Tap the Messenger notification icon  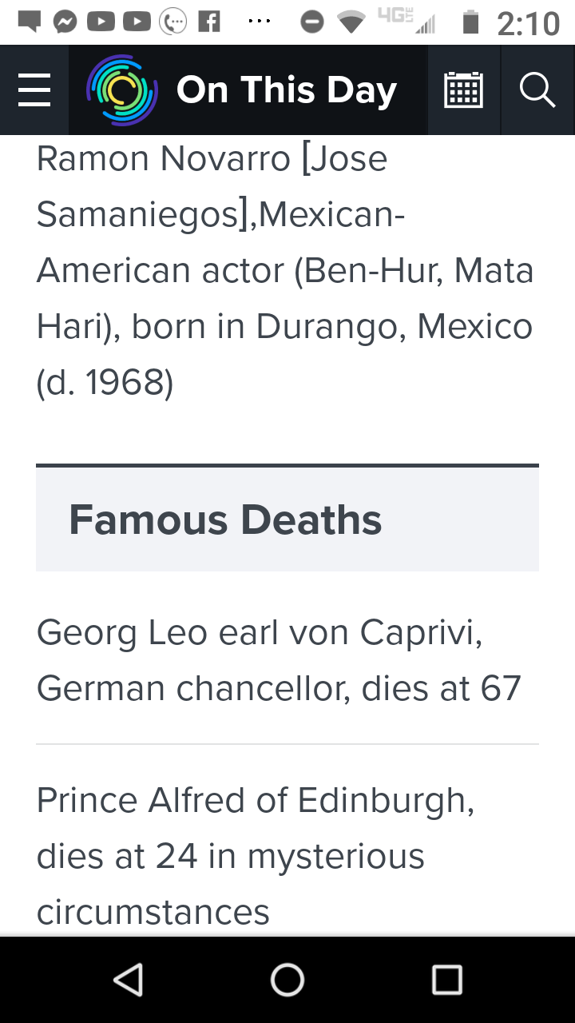65,22
